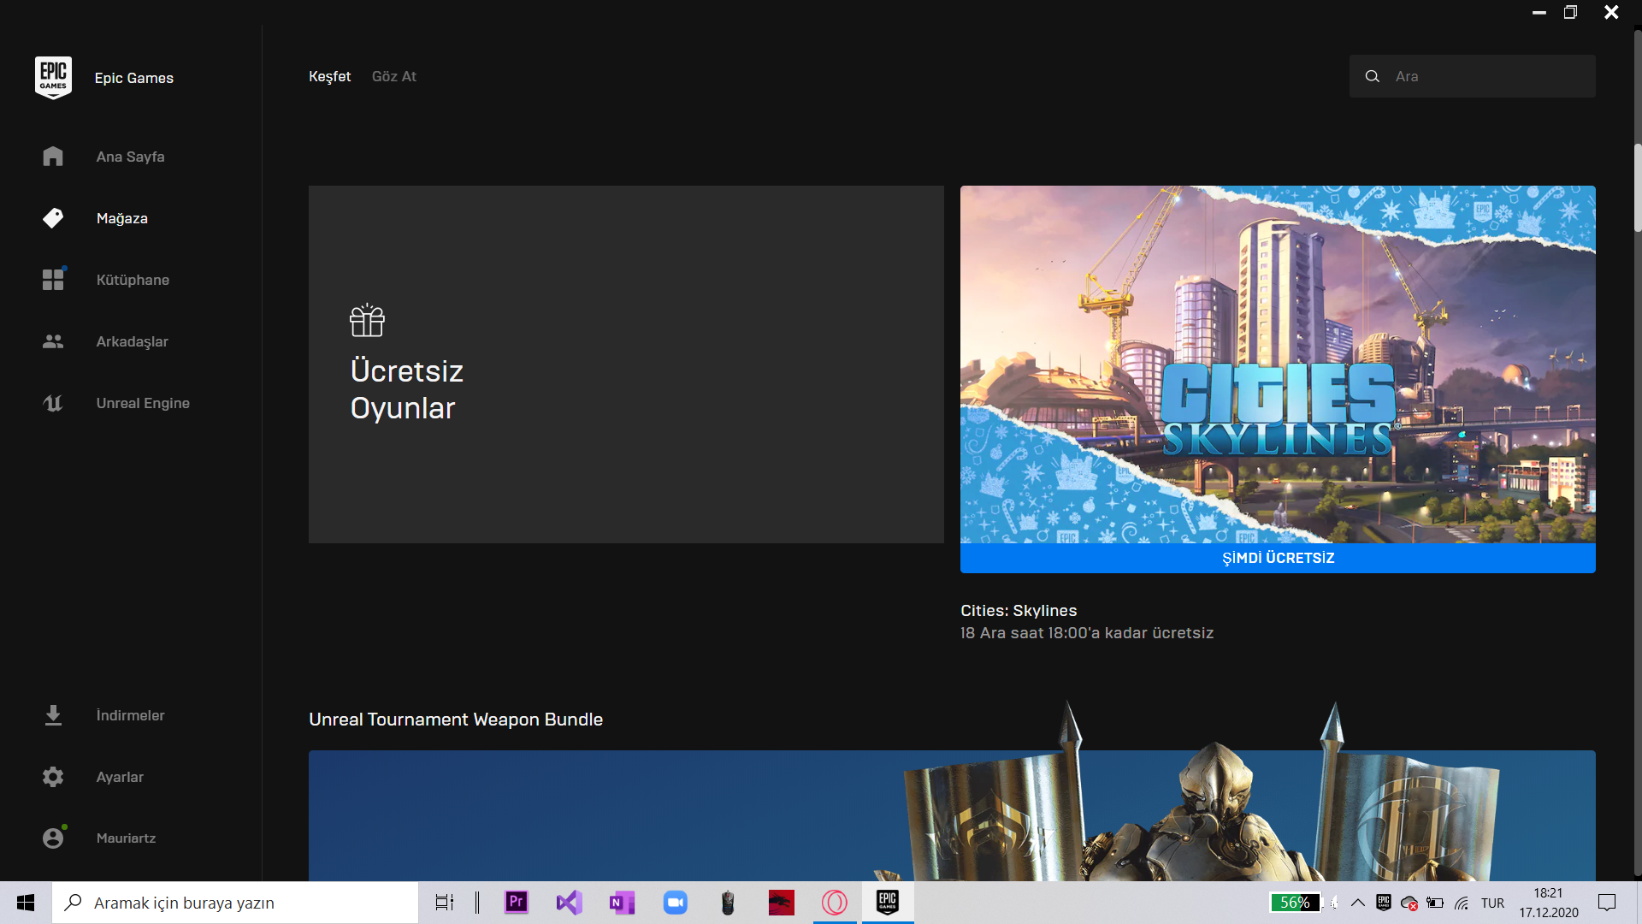Open Arkadaşlar friends icon
Image resolution: width=1642 pixels, height=924 pixels.
click(x=53, y=341)
